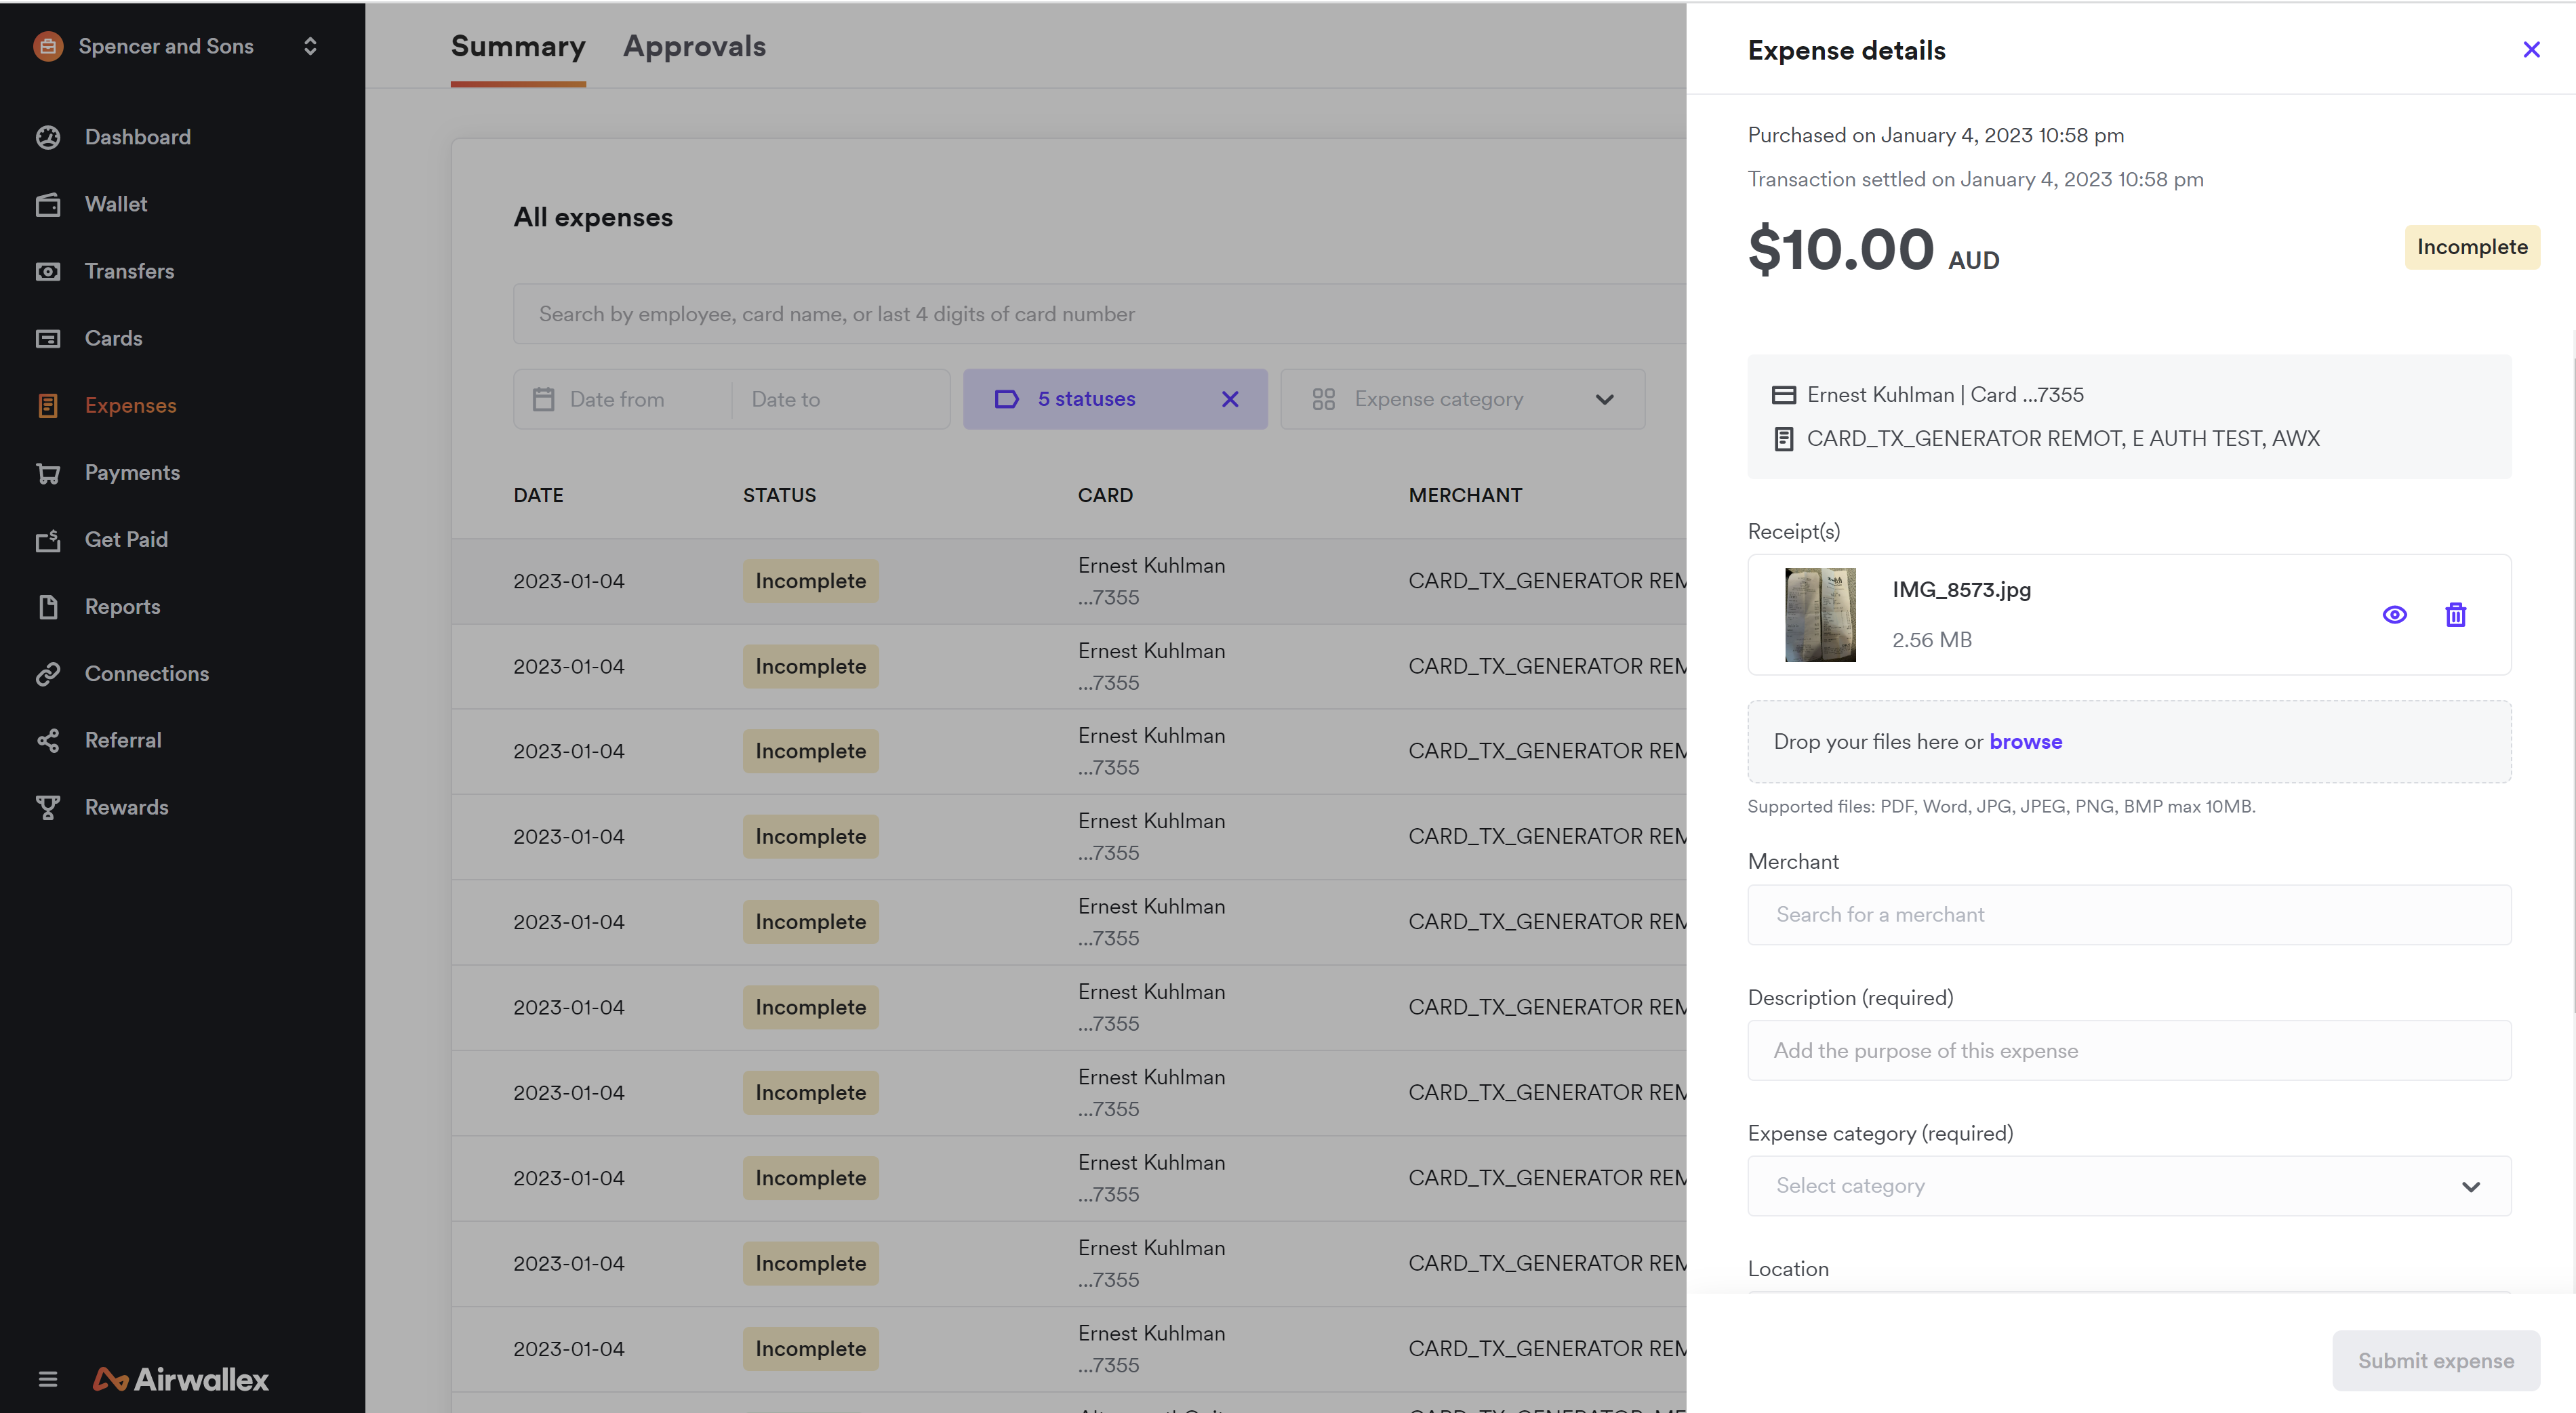Delete the IMG_8573.jpg receipt with trash icon
2576x1413 pixels.
(x=2456, y=614)
